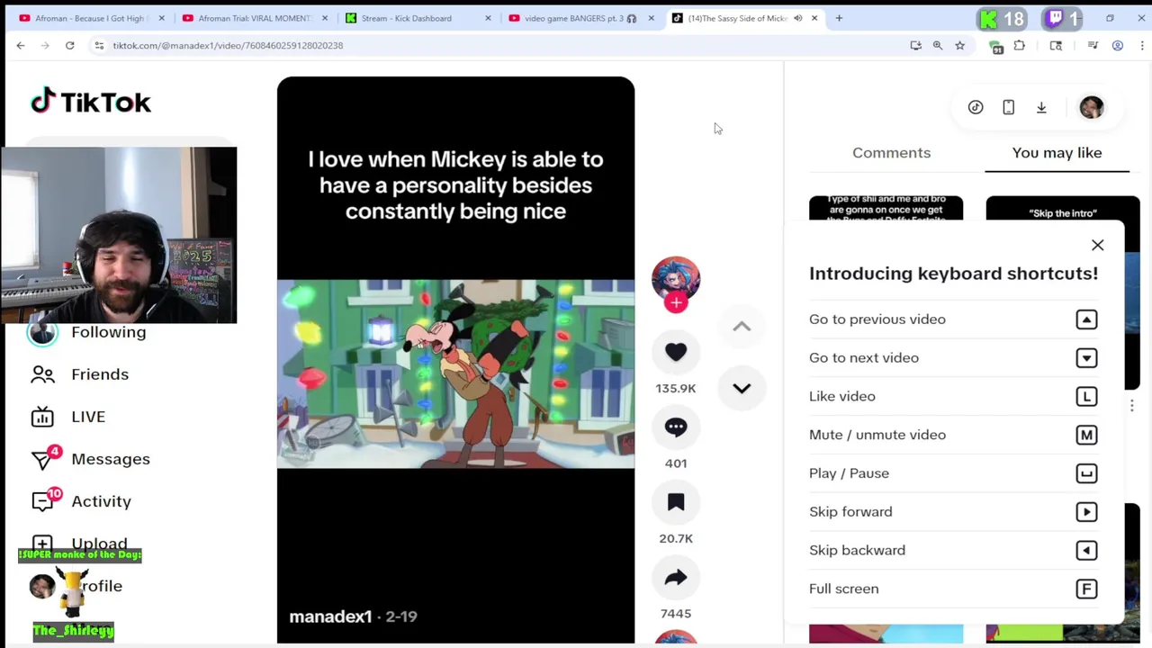Click the TikTok logo

(x=91, y=102)
